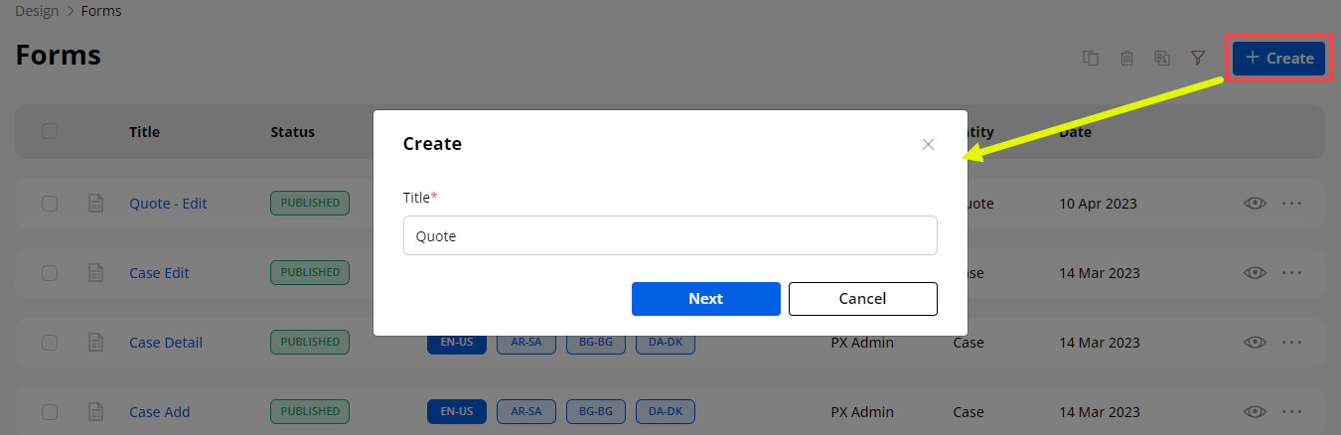Image resolution: width=1341 pixels, height=435 pixels.
Task: Go to Design in the breadcrumb
Action: [36, 11]
